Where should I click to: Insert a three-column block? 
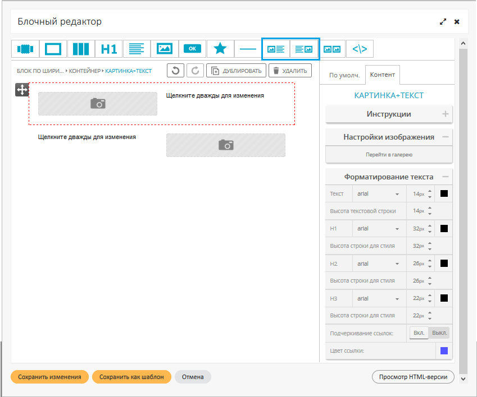point(81,49)
